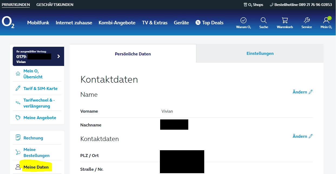Viewport: 336px width, 174px height.
Task: Click the house icon beside Mein O2 Übersicht
Action: 18,74
